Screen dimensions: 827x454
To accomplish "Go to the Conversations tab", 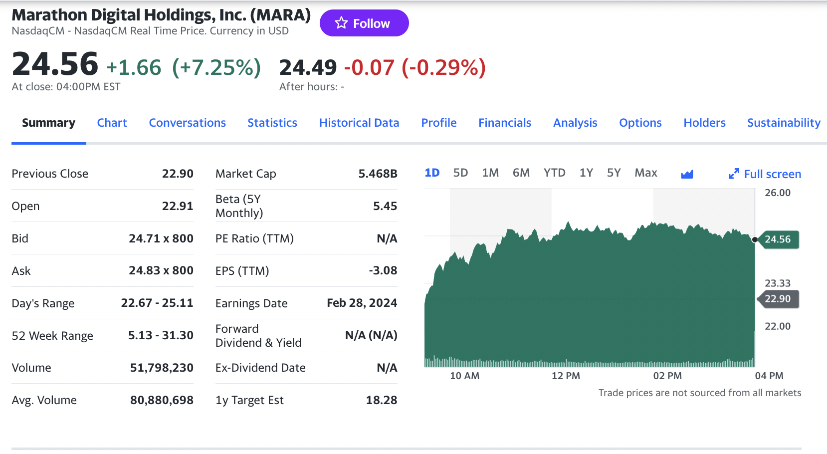I will point(187,123).
